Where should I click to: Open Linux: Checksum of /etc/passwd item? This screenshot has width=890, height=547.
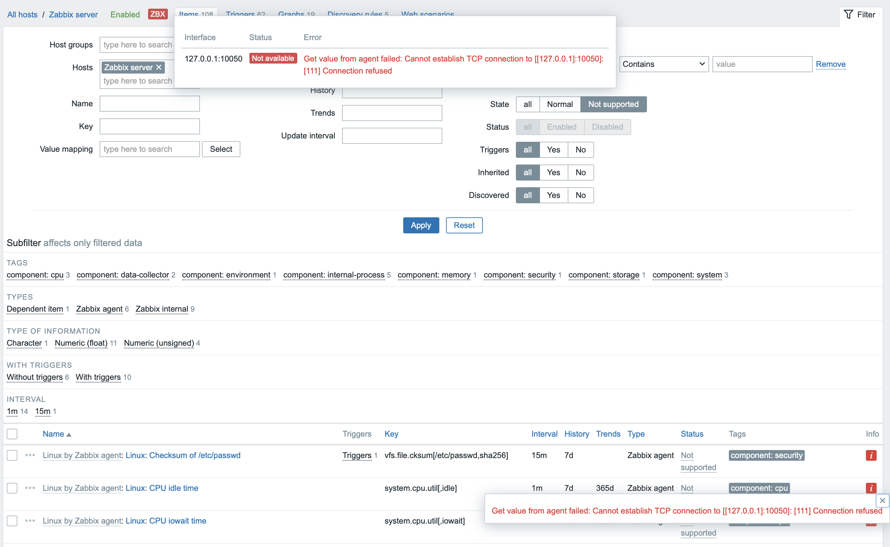(x=183, y=455)
